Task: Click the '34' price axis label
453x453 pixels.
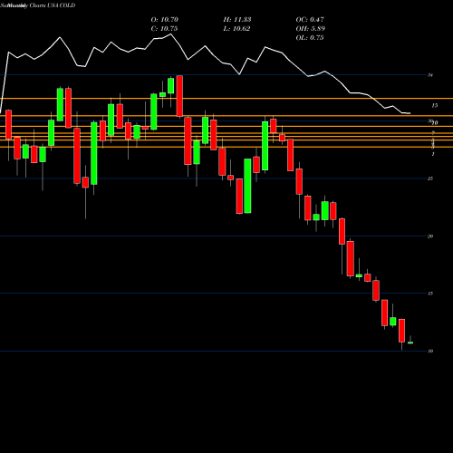Action: click(x=430, y=75)
